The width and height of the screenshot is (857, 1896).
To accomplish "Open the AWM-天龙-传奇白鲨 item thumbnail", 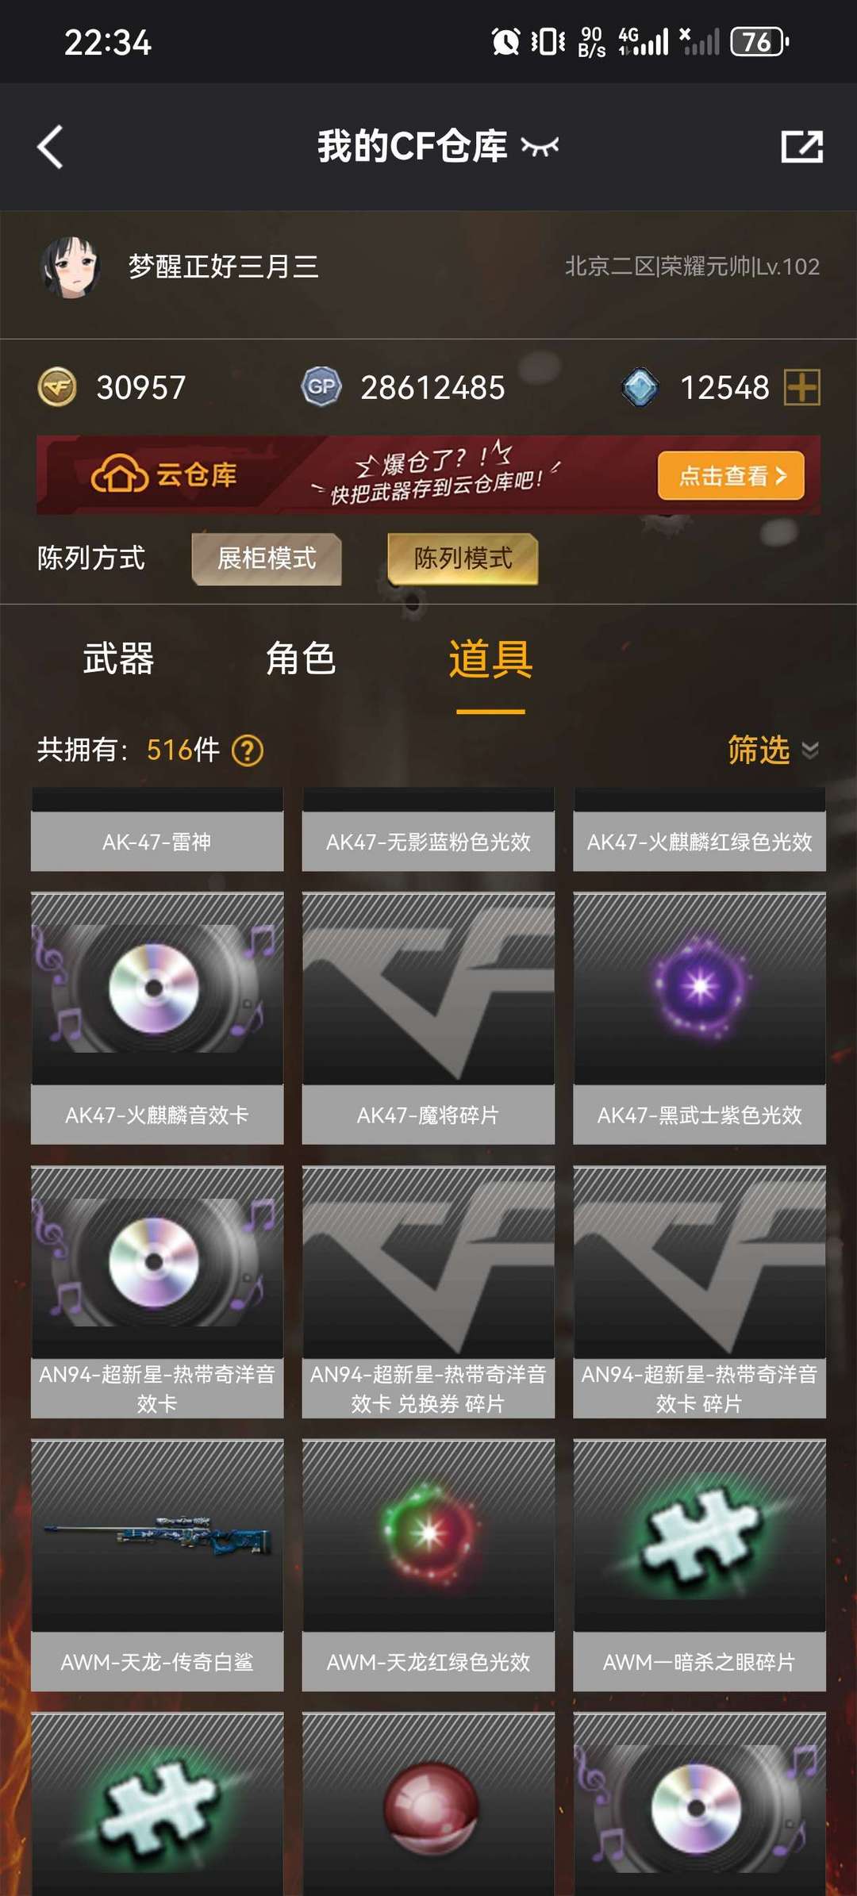I will [x=157, y=1535].
